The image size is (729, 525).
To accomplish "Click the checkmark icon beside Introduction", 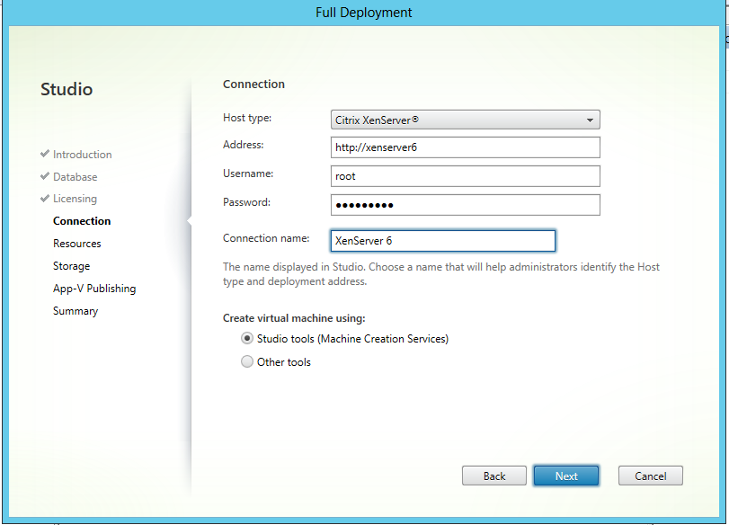I will [x=45, y=155].
